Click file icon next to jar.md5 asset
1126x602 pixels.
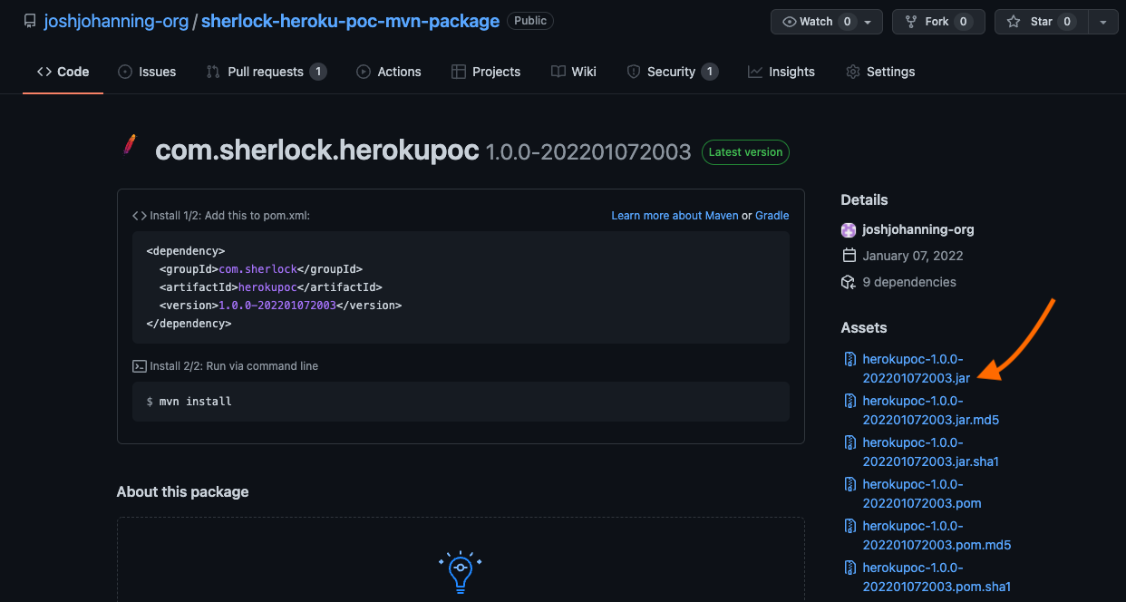pyautogui.click(x=849, y=401)
